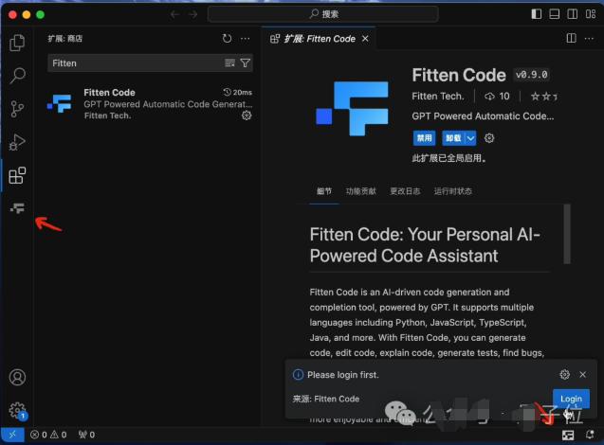The width and height of the screenshot is (604, 445).
Task: Open the customize layout icon
Action: 591,14
